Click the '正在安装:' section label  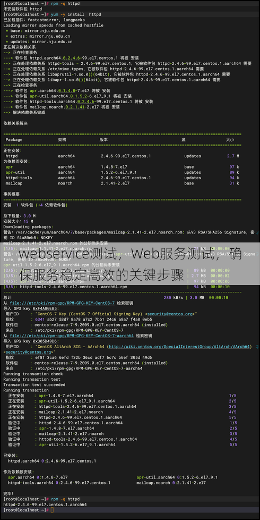tap(12, 150)
